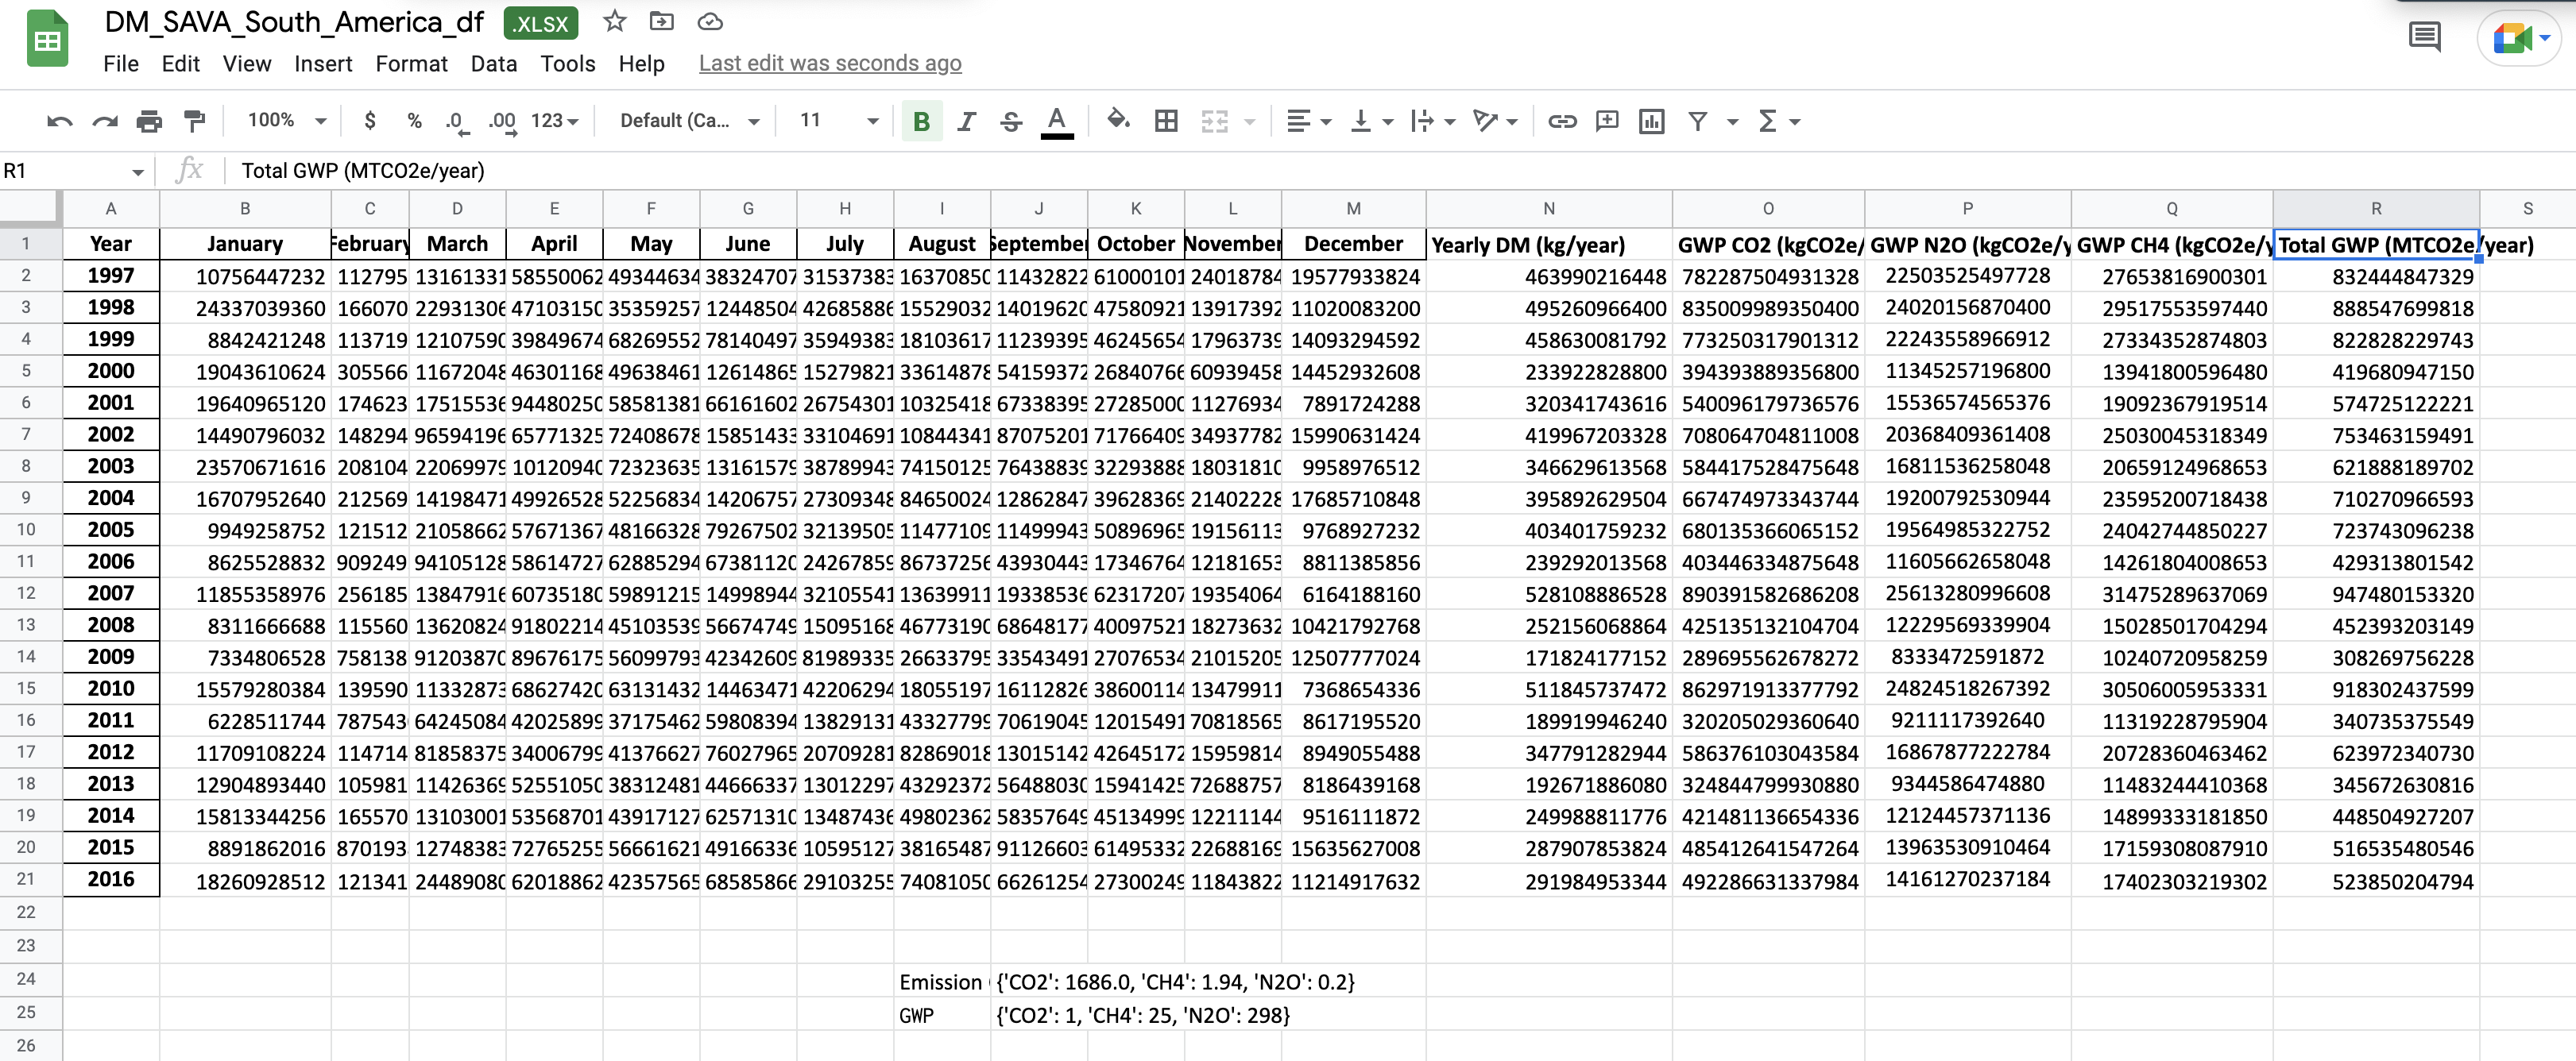
Task: Click cell containing 463990216448
Action: pyautogui.click(x=1548, y=276)
